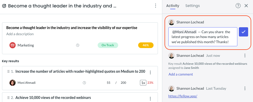
Task: Click the 46% progress indicator
Action: tap(146, 45)
